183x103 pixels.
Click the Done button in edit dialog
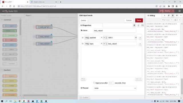pyautogui.click(x=139, y=20)
